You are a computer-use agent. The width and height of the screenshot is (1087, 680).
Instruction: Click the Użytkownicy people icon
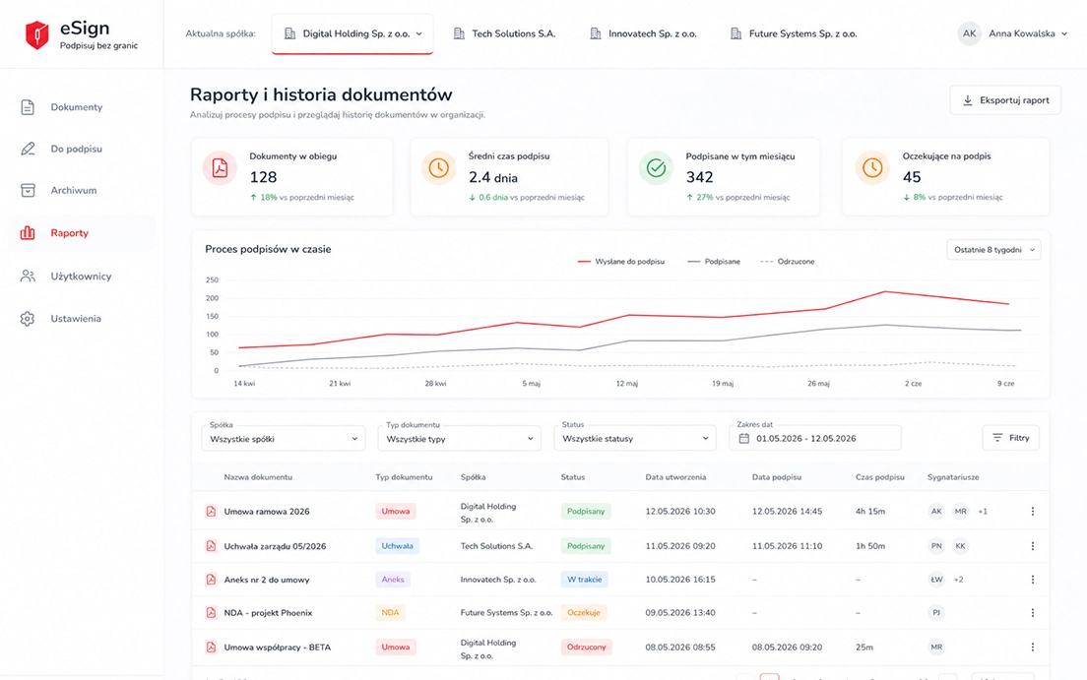[28, 276]
